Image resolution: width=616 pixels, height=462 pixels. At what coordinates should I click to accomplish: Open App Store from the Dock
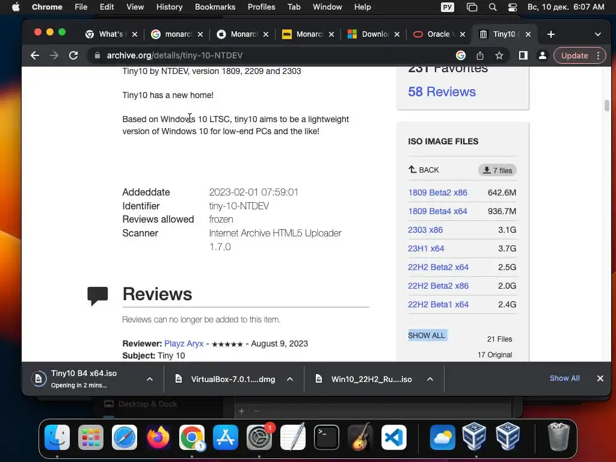pos(226,437)
